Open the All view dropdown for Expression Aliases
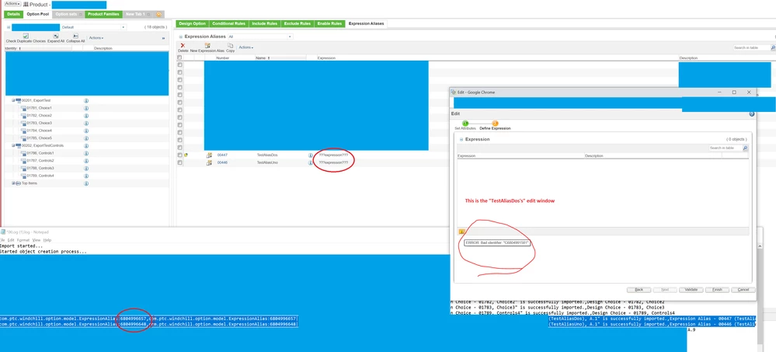The width and height of the screenshot is (776, 352). (290, 37)
